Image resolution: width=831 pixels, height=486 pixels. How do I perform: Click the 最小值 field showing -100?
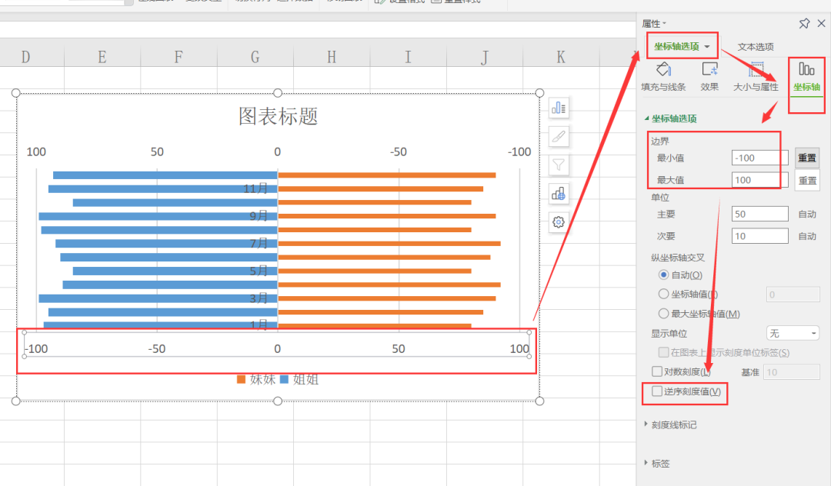[x=759, y=158]
